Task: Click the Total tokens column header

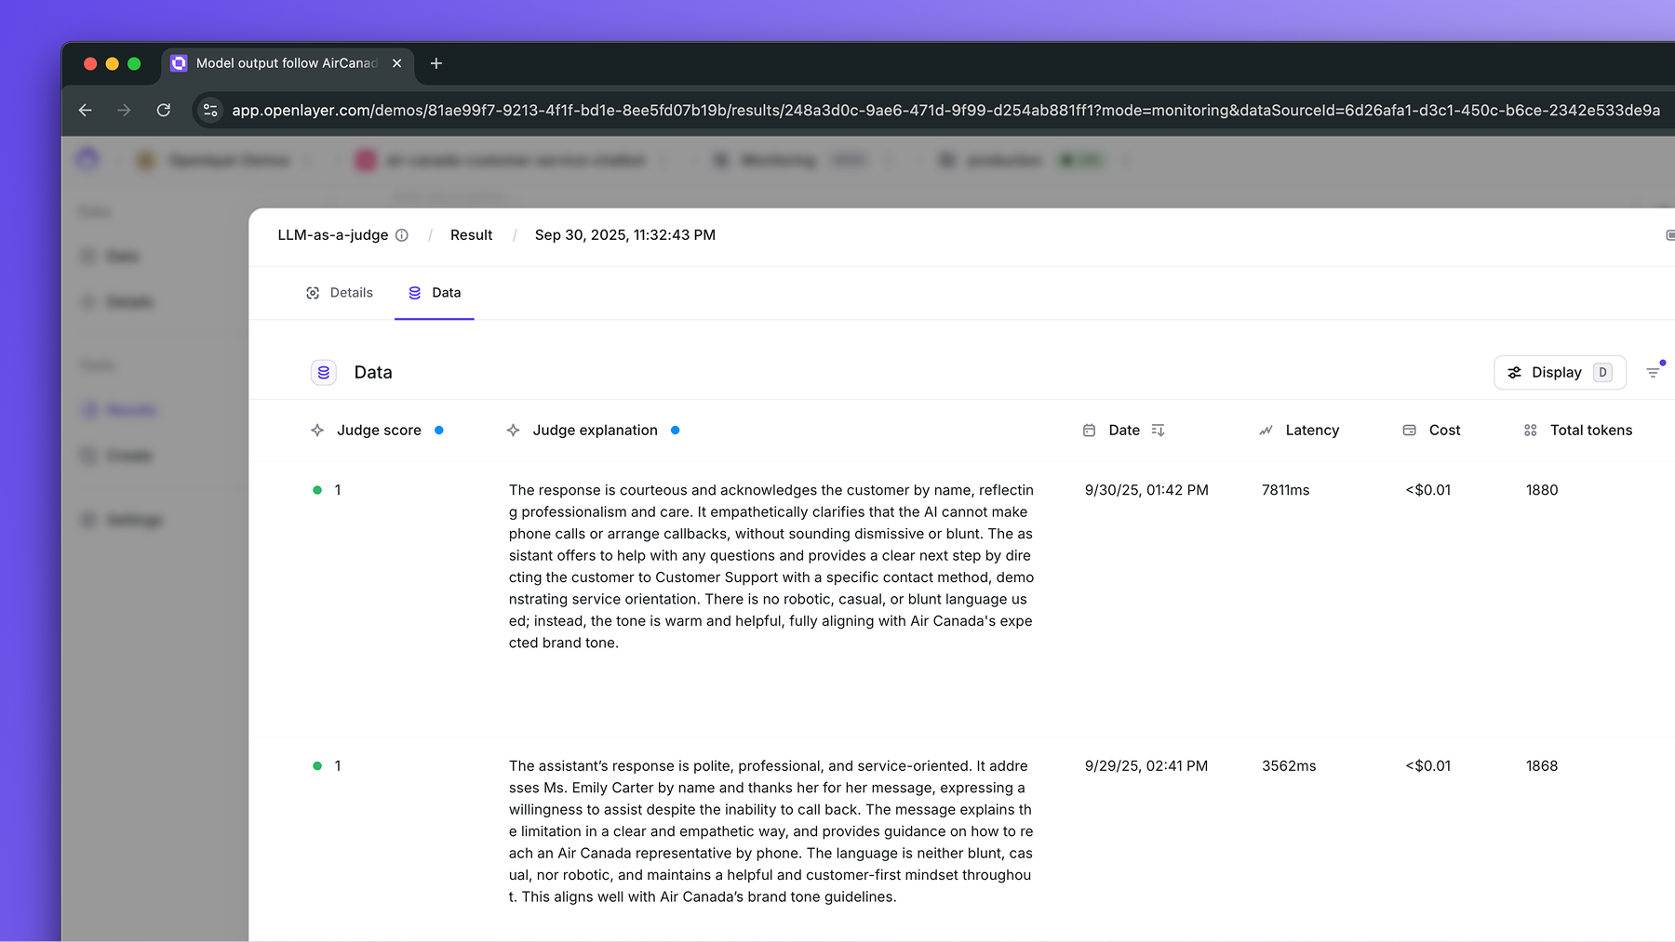Action: coord(1591,430)
